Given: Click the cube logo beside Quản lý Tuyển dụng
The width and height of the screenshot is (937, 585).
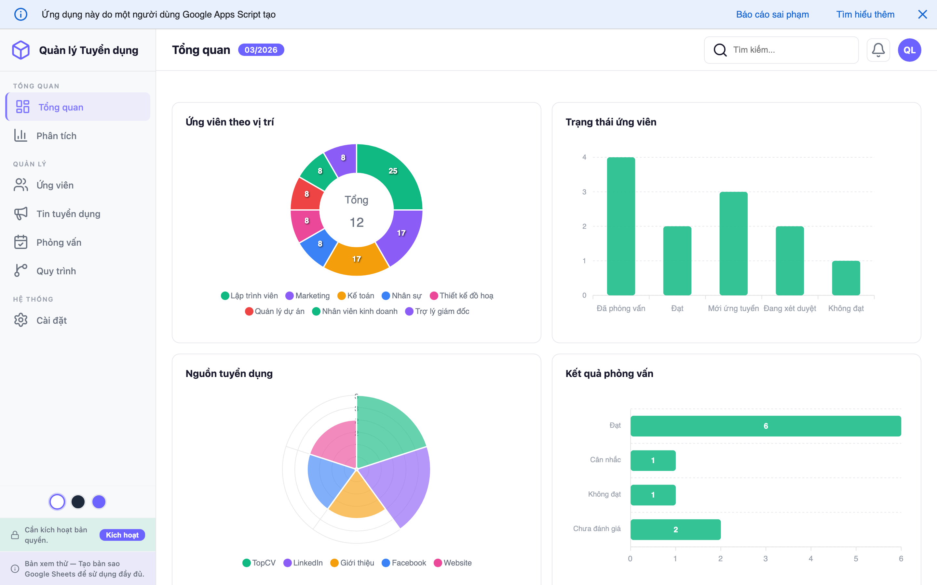Looking at the screenshot, I should [x=21, y=50].
